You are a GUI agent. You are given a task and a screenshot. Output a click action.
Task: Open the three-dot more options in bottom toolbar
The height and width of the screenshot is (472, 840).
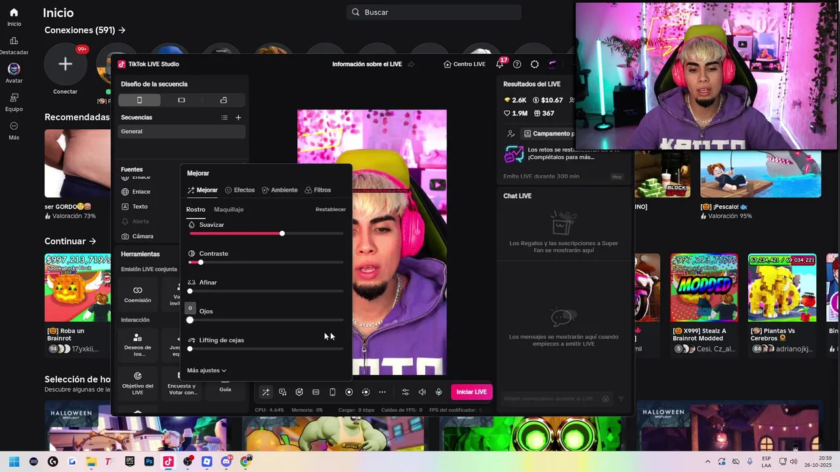pos(382,392)
